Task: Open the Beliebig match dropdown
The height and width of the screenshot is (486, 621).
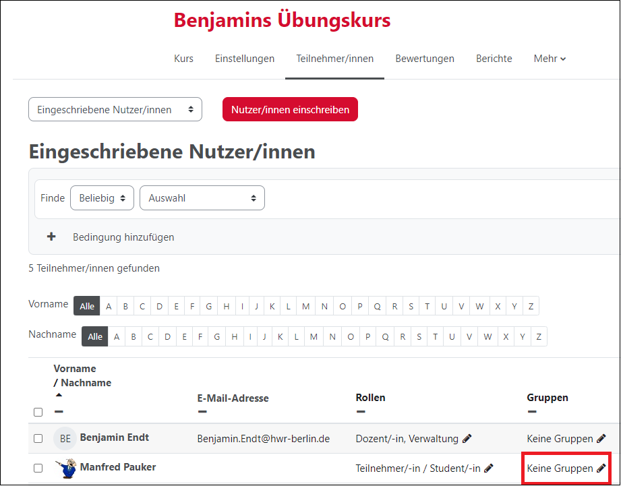Action: (102, 198)
